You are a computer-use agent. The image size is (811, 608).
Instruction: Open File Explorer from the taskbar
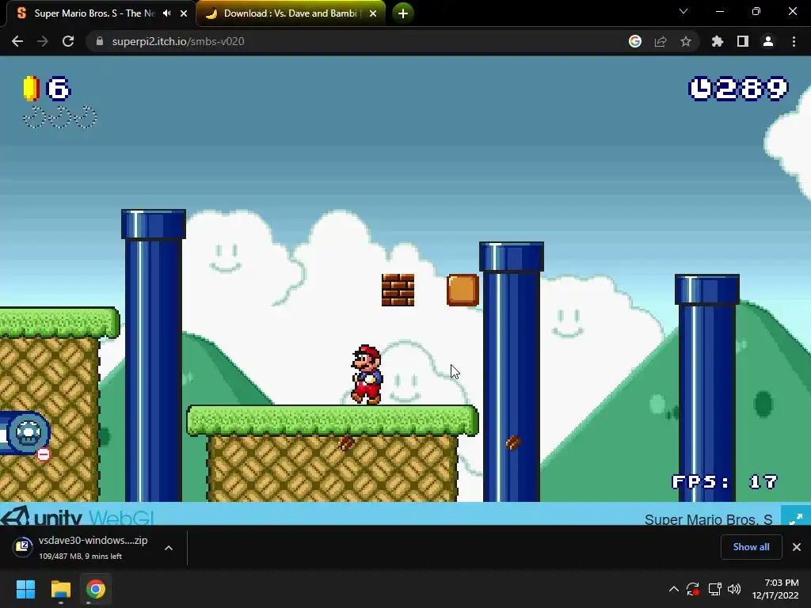tap(60, 589)
